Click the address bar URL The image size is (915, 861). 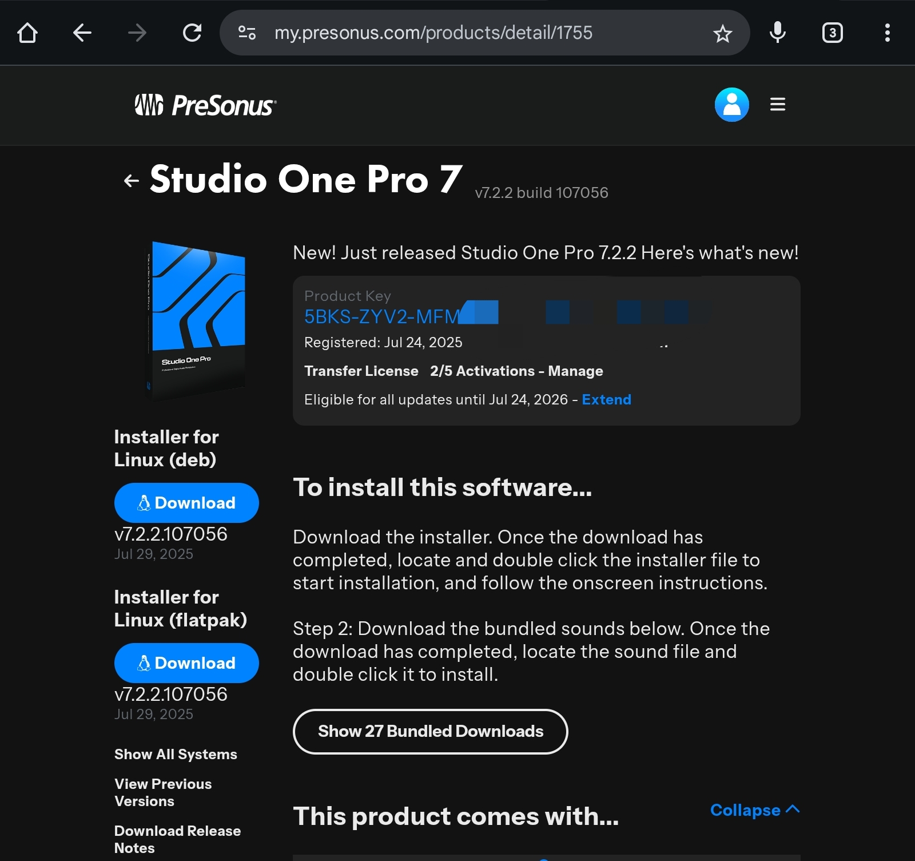coord(433,33)
